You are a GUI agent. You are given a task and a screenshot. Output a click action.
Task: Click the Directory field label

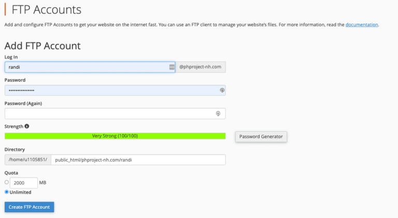coord(15,149)
